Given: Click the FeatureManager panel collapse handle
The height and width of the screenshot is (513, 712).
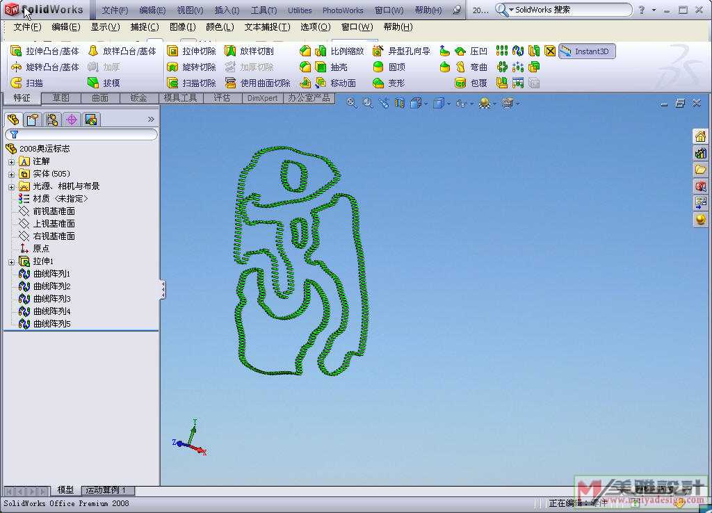Looking at the screenshot, I should [163, 290].
